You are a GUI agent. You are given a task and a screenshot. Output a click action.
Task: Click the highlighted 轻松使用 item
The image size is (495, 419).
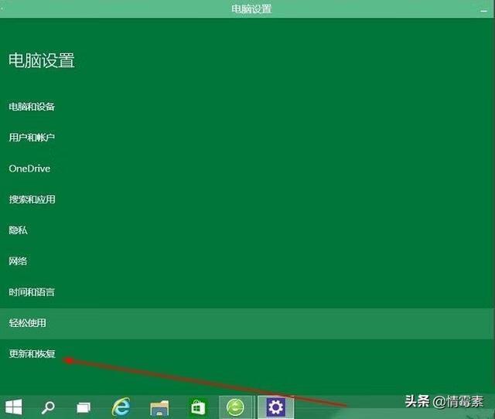tap(27, 323)
